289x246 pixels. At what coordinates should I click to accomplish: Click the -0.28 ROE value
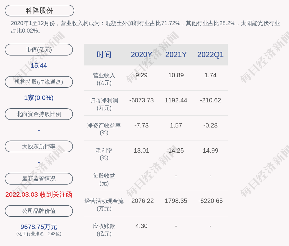[x=210, y=126]
